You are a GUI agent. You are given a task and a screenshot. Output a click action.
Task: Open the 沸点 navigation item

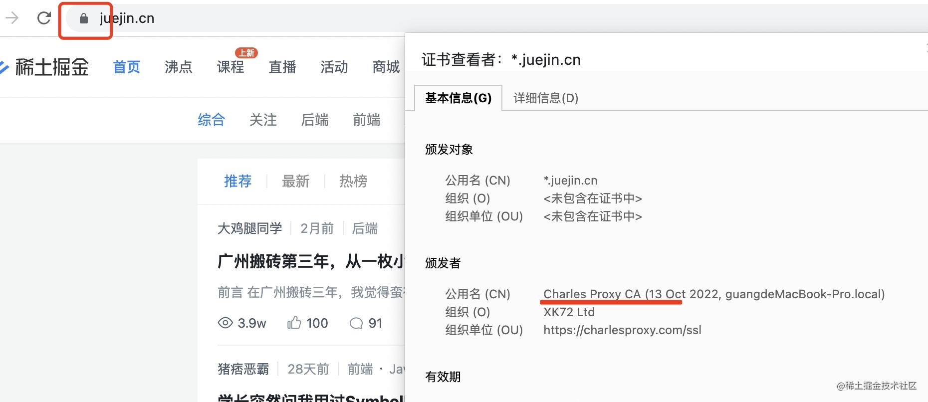coord(179,67)
